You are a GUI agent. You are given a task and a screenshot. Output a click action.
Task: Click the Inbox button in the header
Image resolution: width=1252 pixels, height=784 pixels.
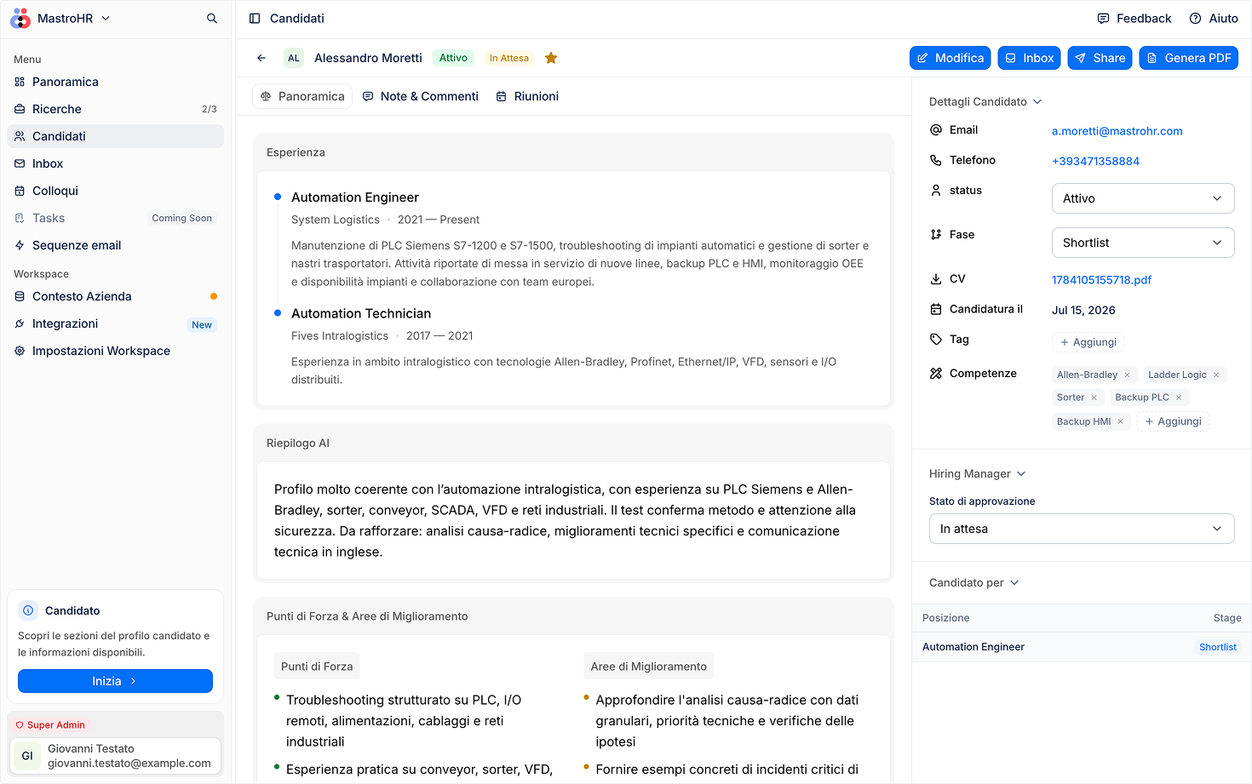click(1029, 58)
